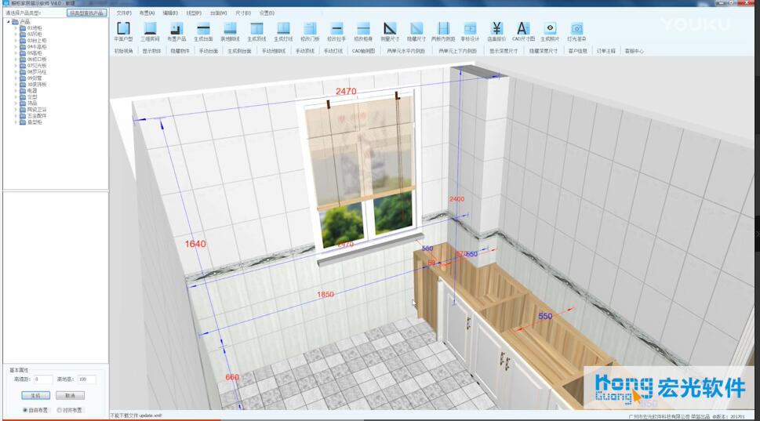This screenshot has height=421, width=760.
Task: Select the 测量尺寸 measure dimension tool
Action: coord(390,30)
